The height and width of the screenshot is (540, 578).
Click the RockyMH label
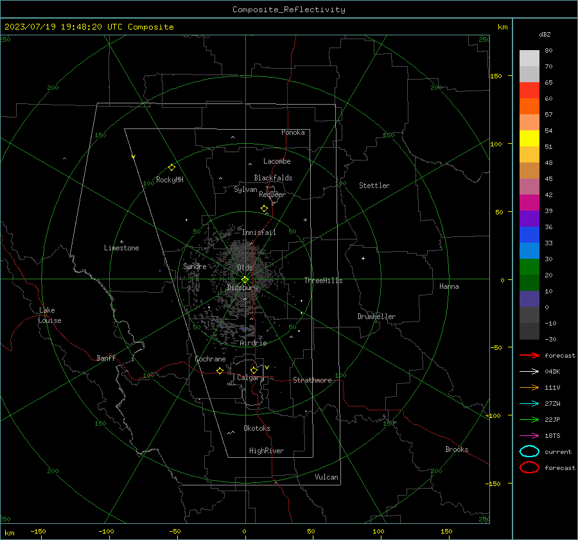pyautogui.click(x=170, y=180)
